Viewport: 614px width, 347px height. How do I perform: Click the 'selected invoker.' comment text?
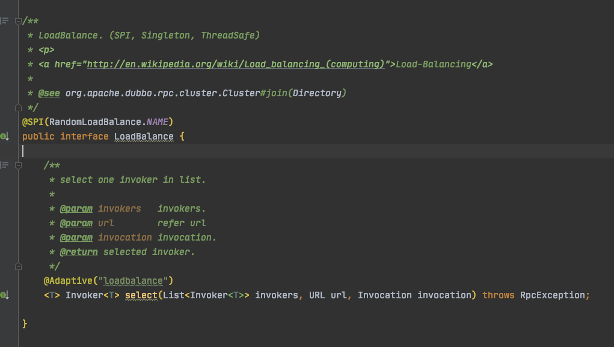[x=149, y=252]
